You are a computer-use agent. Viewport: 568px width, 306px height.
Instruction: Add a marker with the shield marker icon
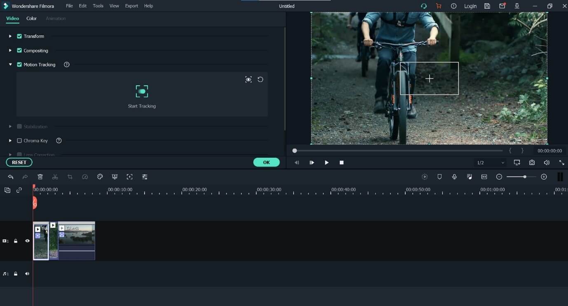point(439,177)
